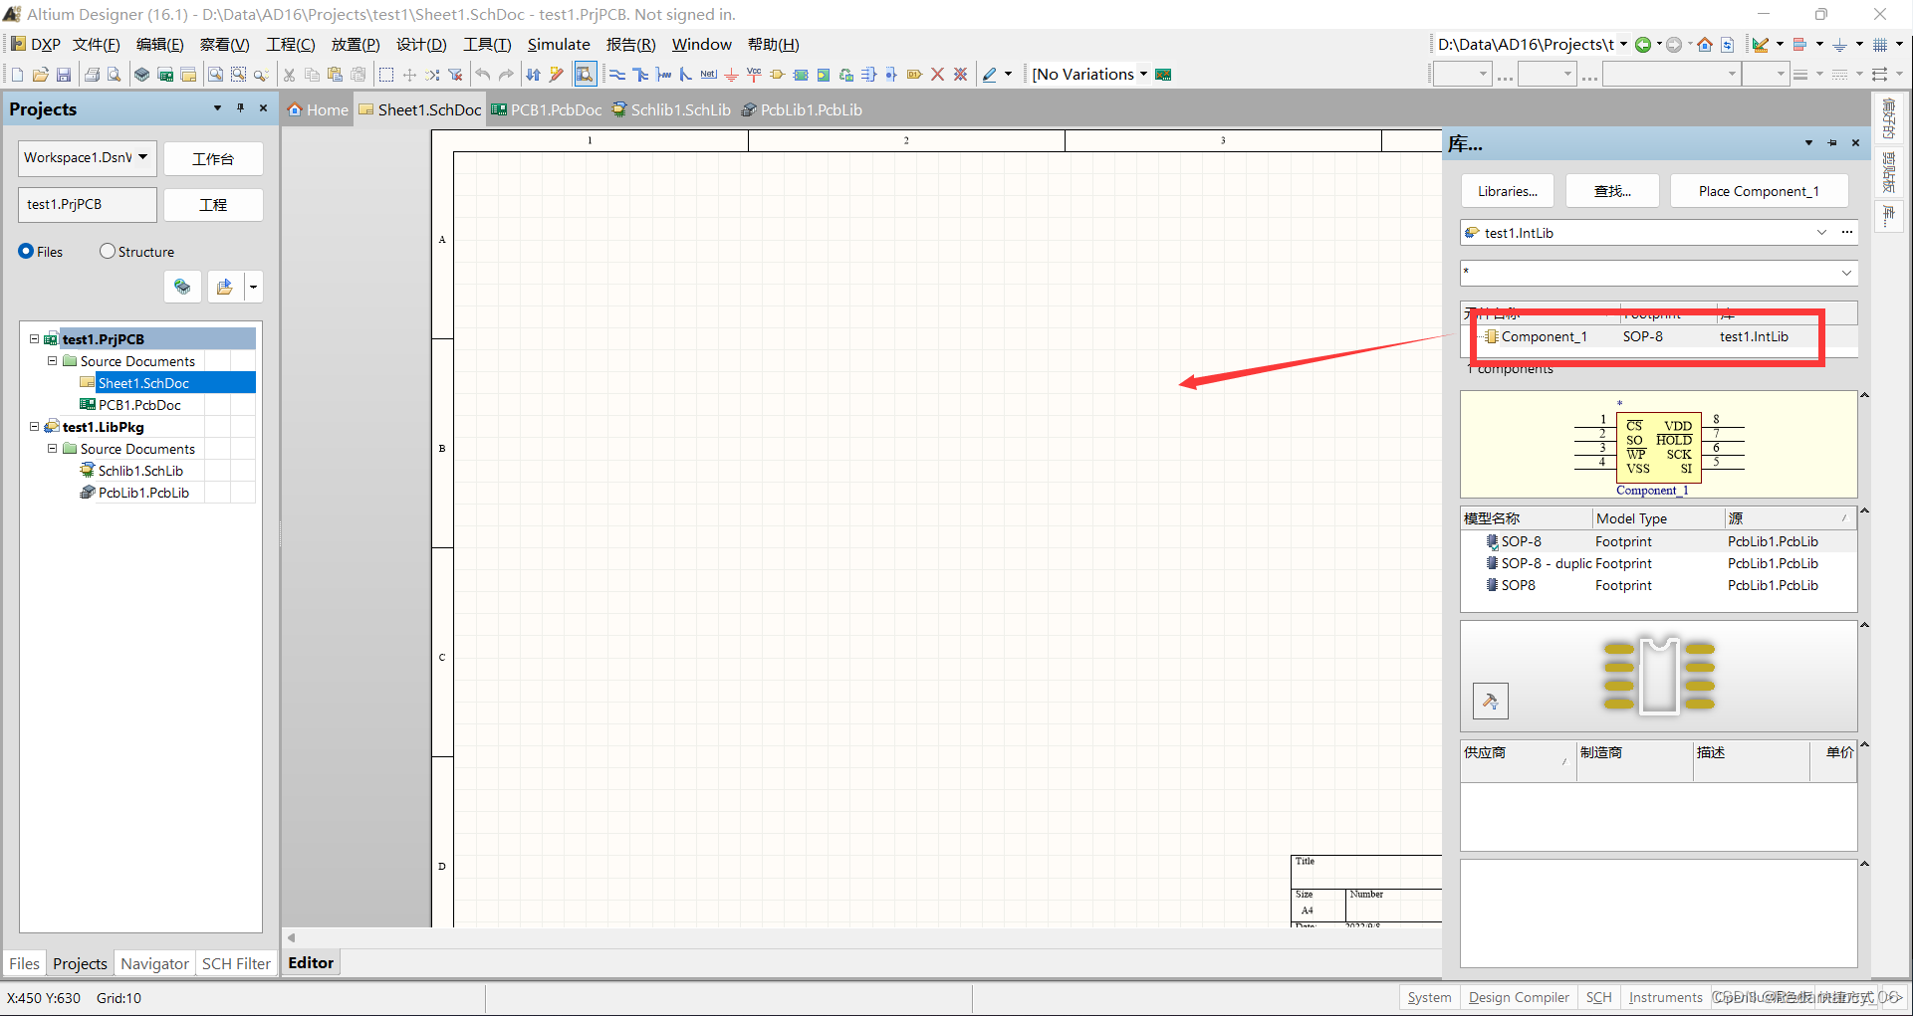Viewport: 1913px width, 1016px height.
Task: Select Component_1 row in library list
Action: pyautogui.click(x=1658, y=336)
